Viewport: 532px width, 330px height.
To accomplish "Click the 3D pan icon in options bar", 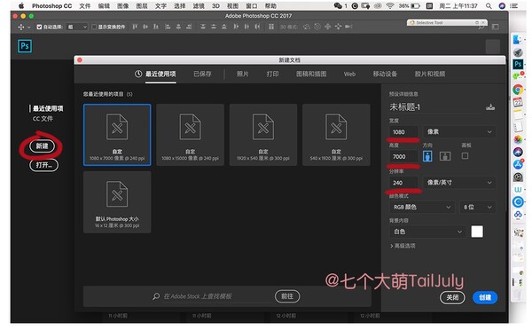I will point(328,27).
